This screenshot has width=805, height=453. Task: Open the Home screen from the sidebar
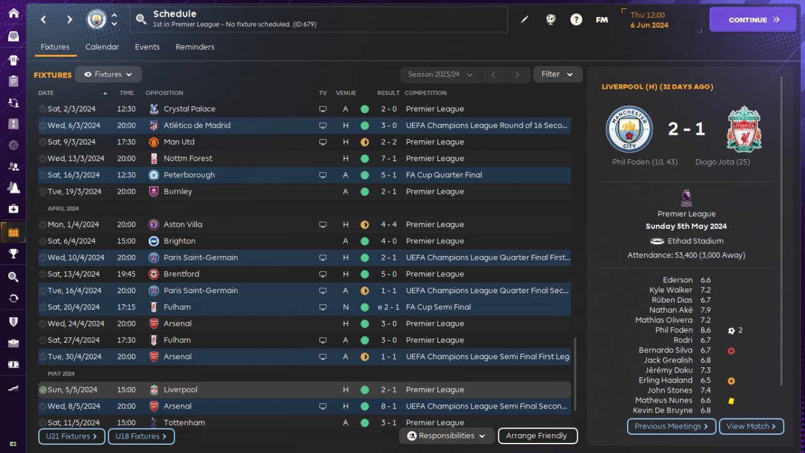point(13,13)
